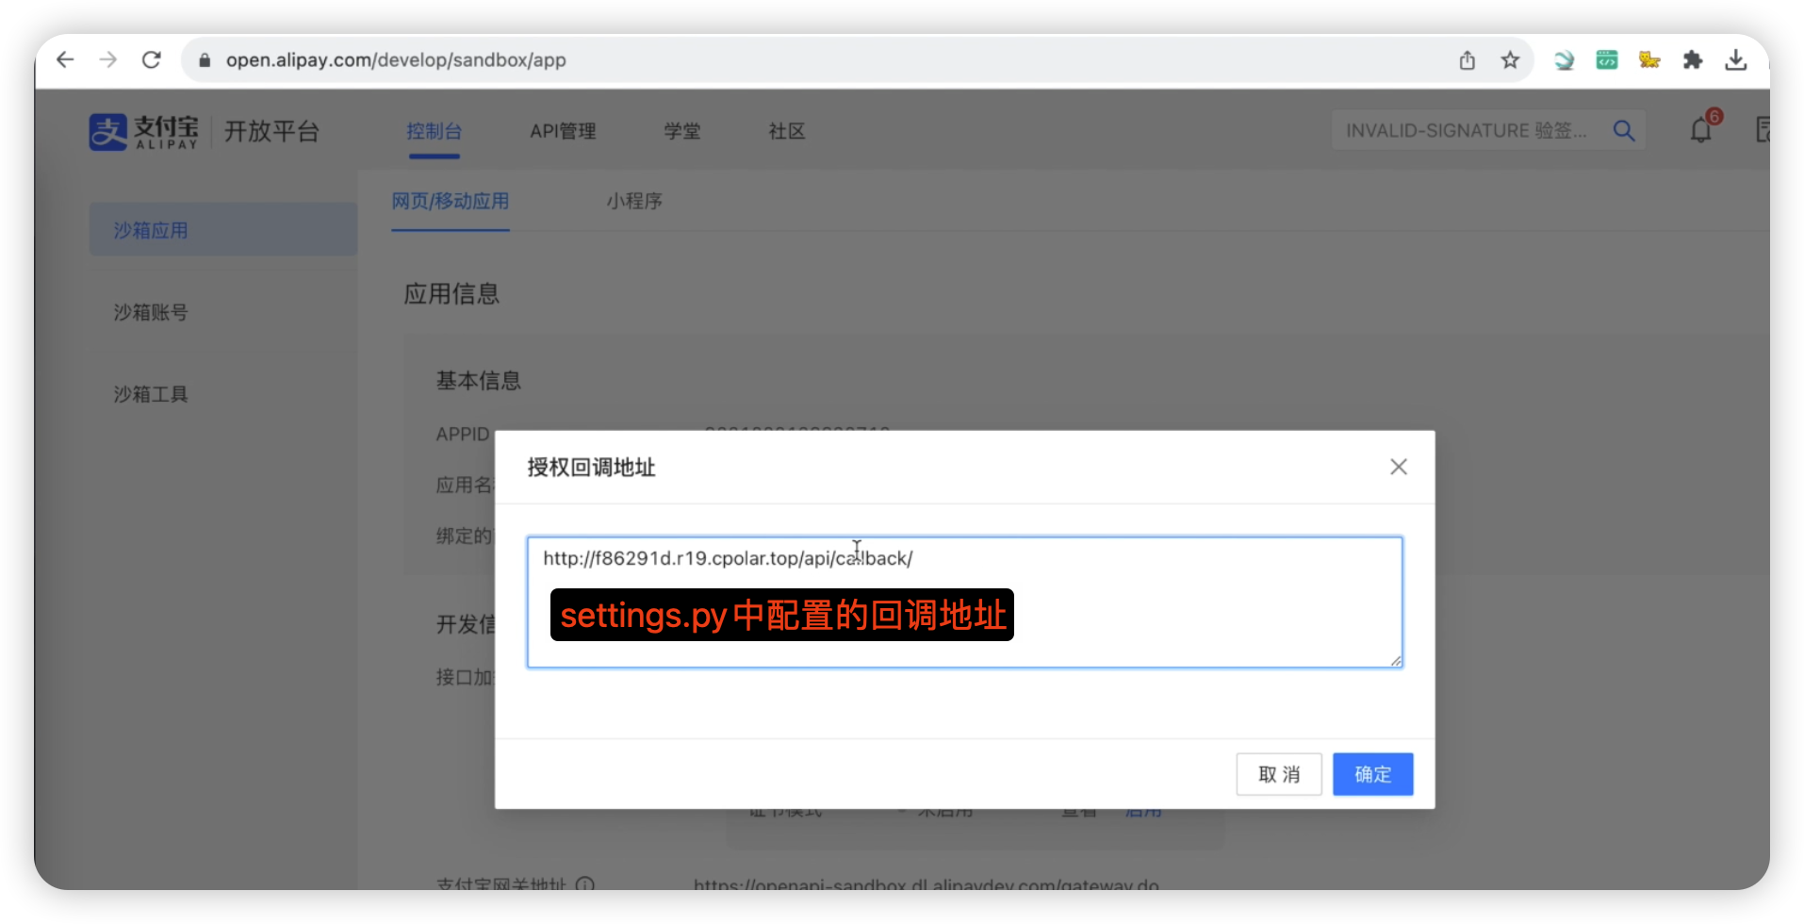Open the Extensions puzzle piece menu

coord(1693,60)
